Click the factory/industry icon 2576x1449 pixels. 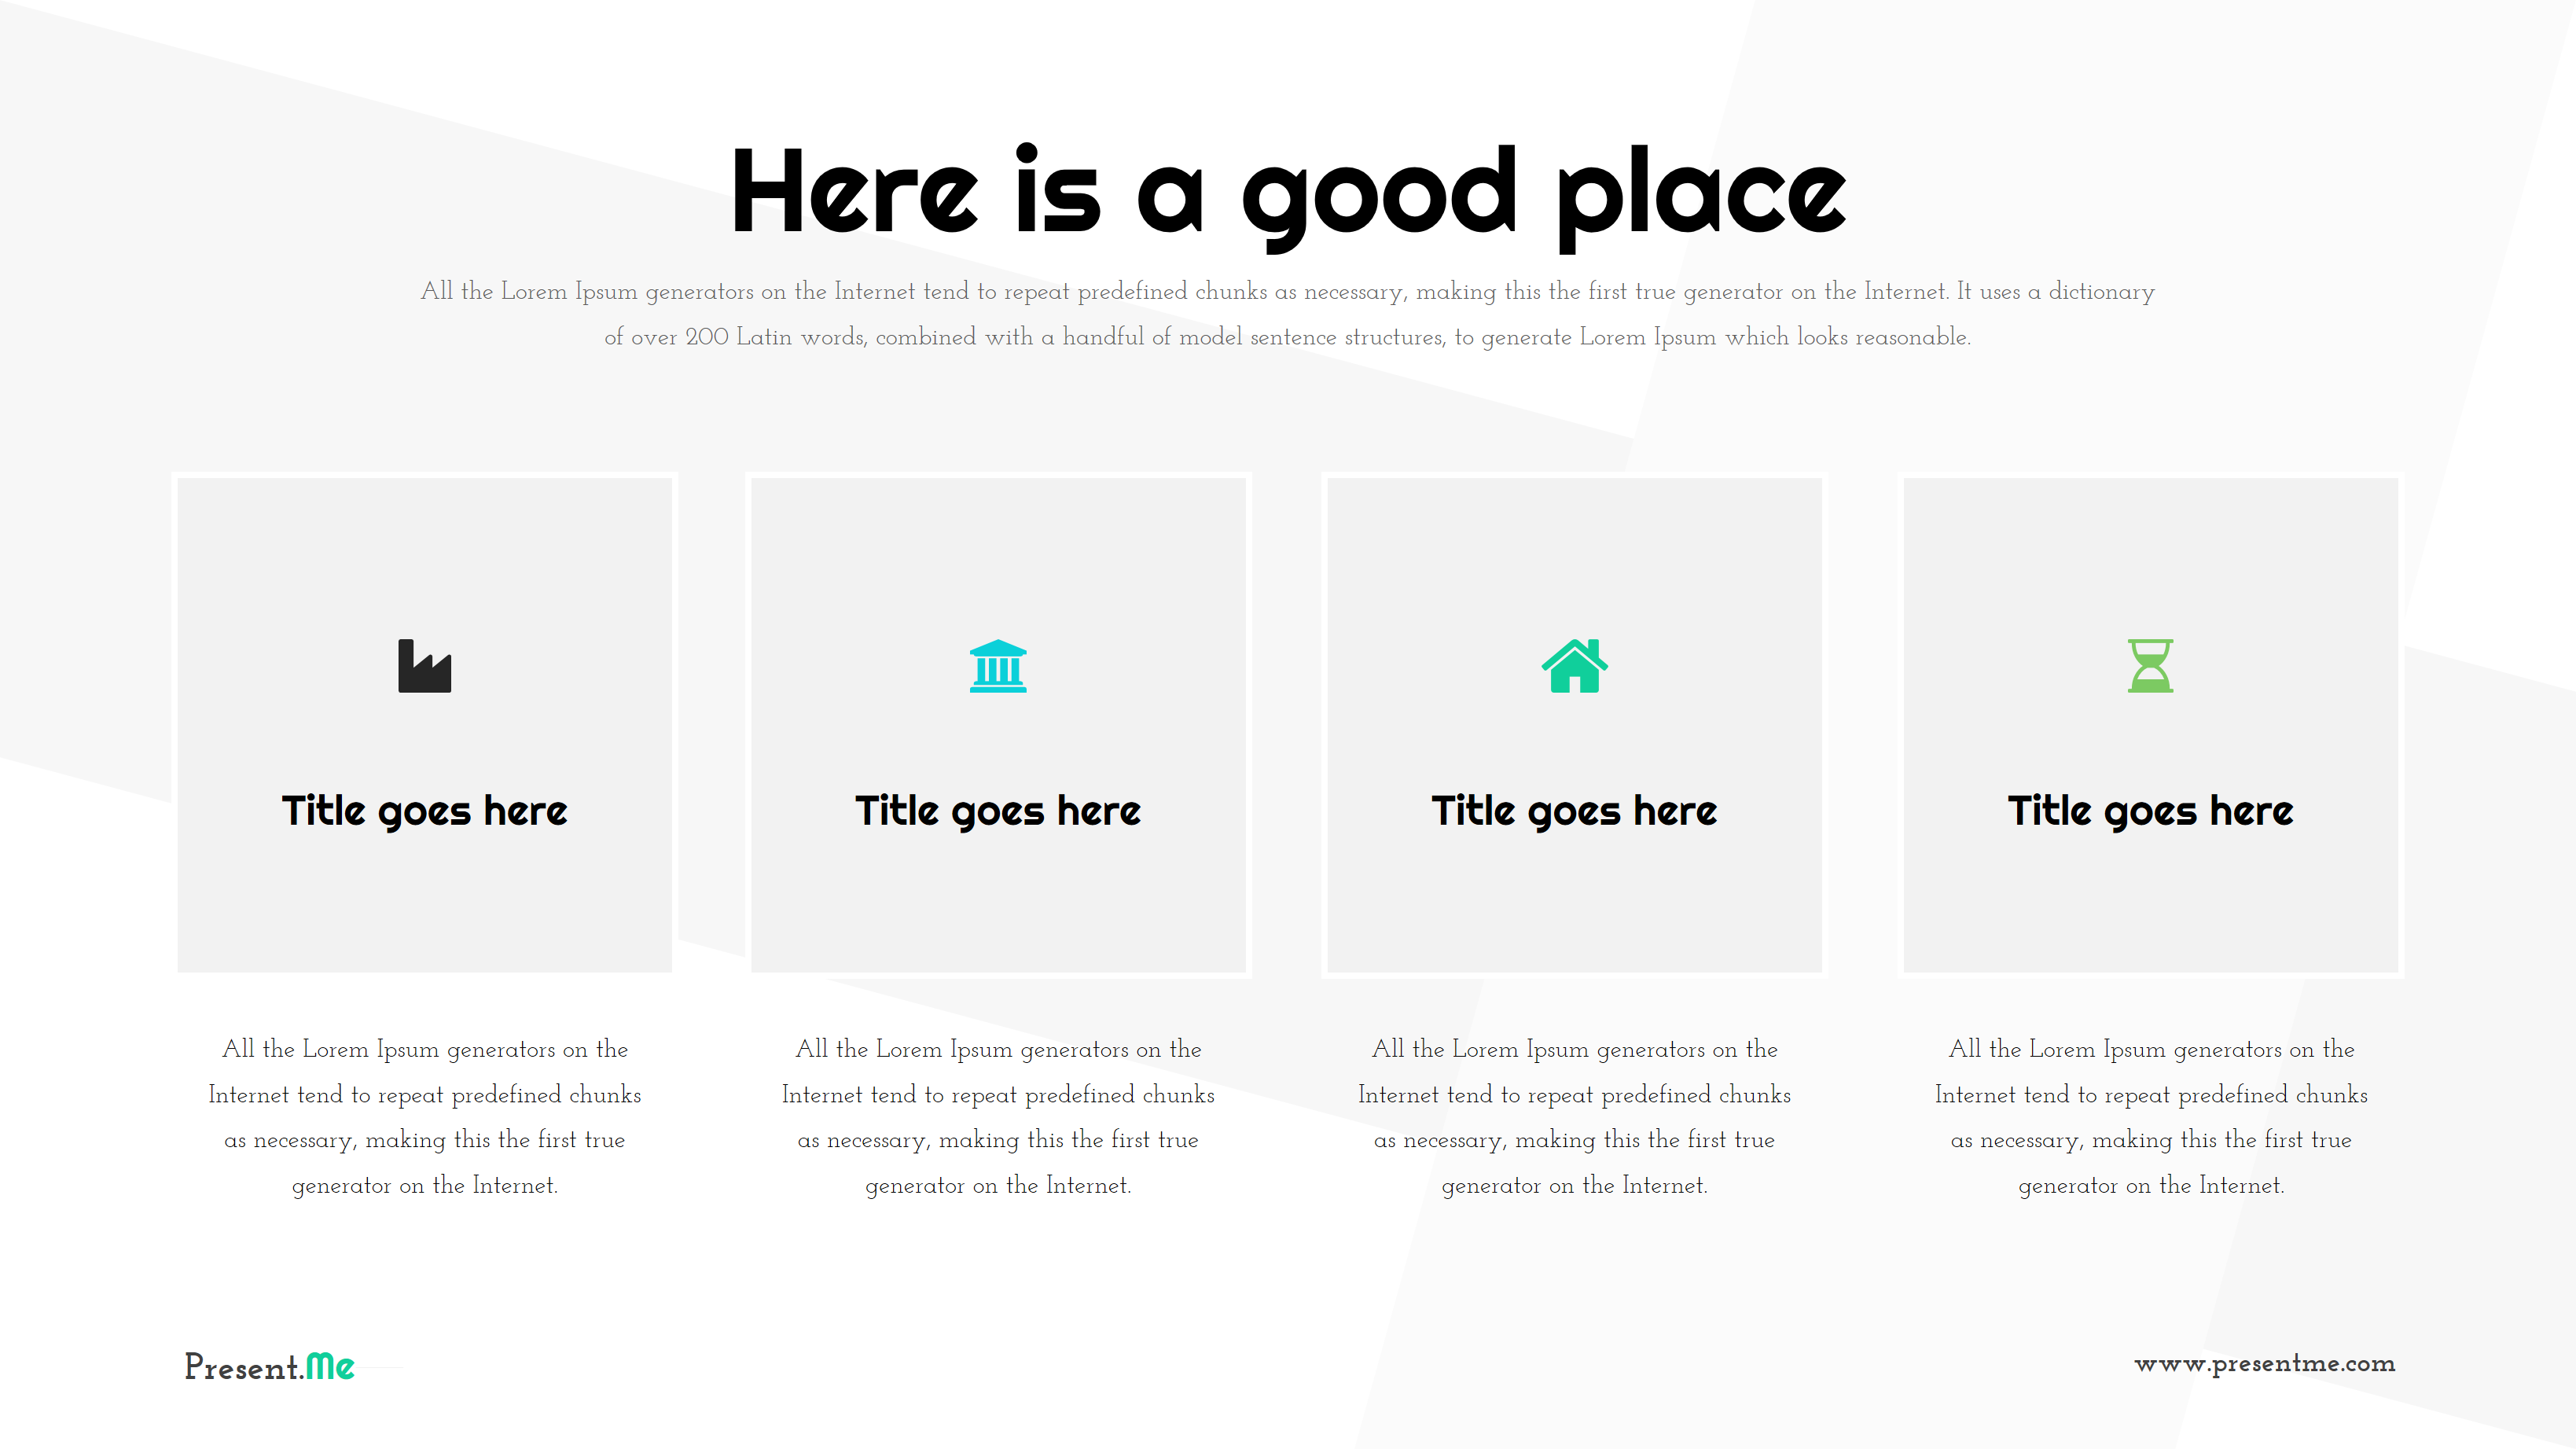[x=423, y=665]
